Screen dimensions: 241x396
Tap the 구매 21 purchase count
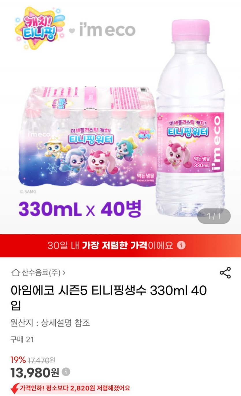coord(22,340)
